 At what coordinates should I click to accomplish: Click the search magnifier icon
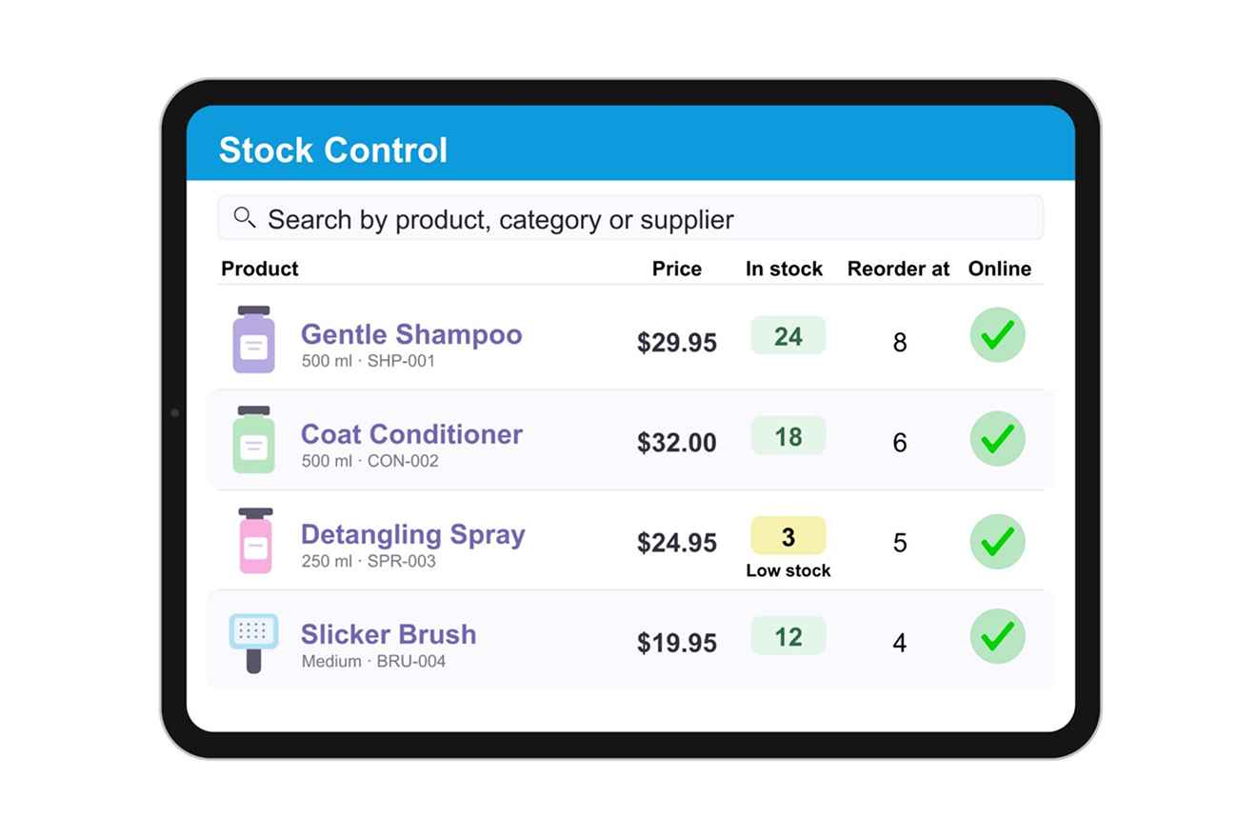(x=245, y=218)
